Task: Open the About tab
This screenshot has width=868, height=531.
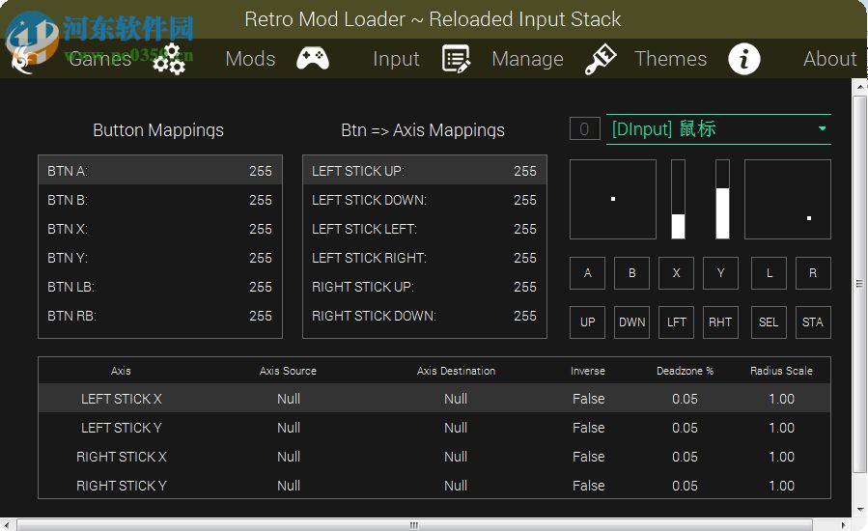Action: pyautogui.click(x=829, y=59)
